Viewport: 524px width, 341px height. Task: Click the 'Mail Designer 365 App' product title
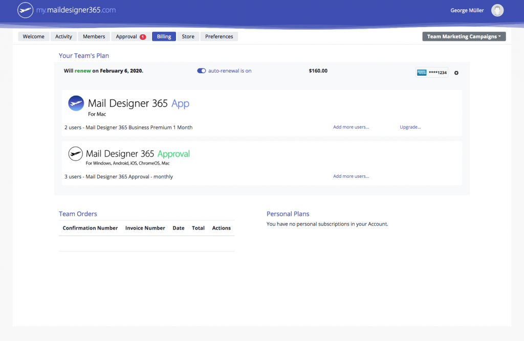(x=138, y=103)
